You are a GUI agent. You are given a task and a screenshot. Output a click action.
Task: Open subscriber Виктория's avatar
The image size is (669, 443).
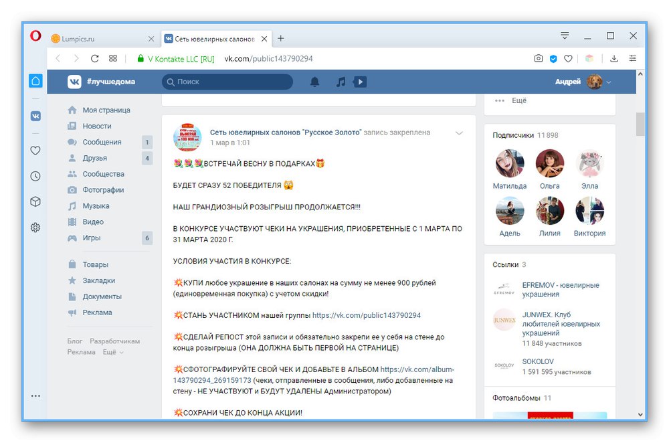pyautogui.click(x=589, y=210)
